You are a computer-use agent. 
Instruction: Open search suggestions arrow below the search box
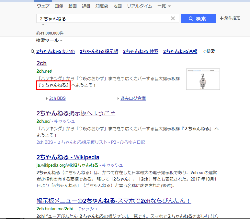pyautogui.click(x=43, y=25)
